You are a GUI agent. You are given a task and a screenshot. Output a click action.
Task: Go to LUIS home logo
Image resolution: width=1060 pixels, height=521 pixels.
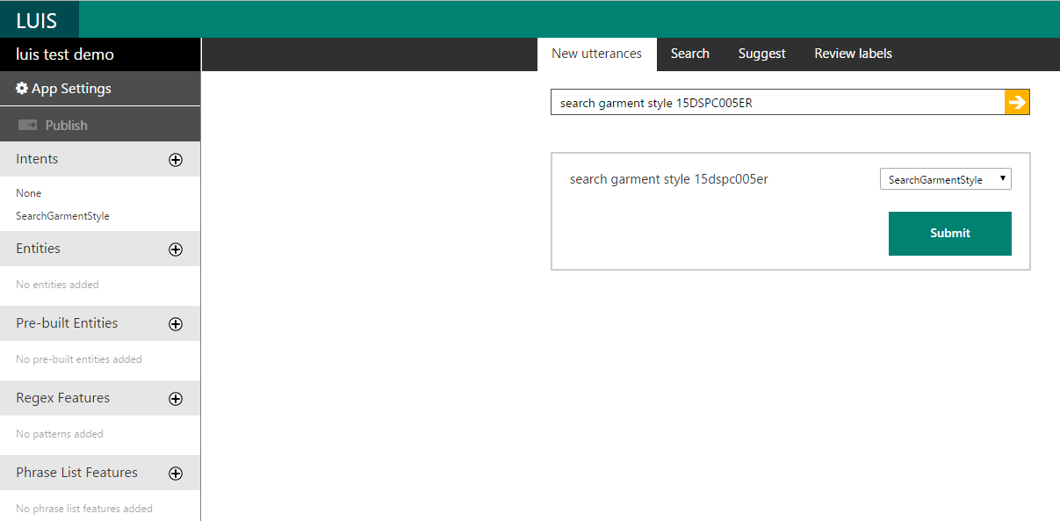click(x=39, y=20)
